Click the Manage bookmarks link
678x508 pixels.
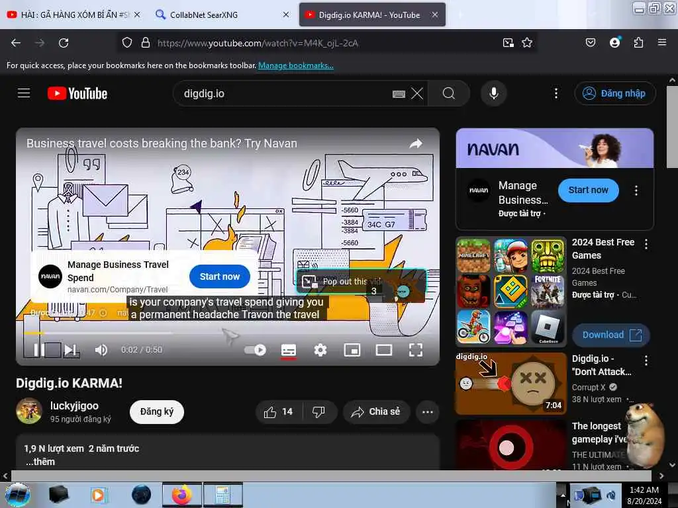click(296, 65)
